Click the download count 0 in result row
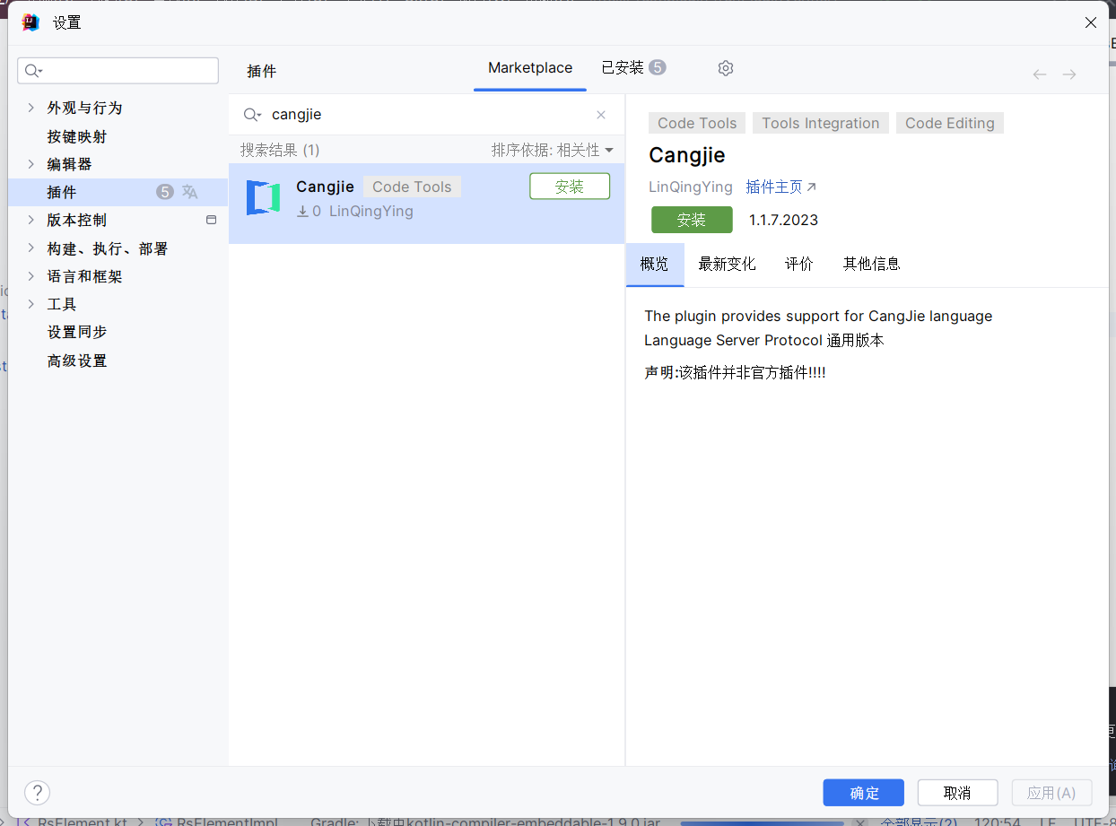The image size is (1116, 826). pyautogui.click(x=317, y=211)
